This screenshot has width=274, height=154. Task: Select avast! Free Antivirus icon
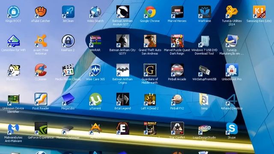tap(41, 41)
